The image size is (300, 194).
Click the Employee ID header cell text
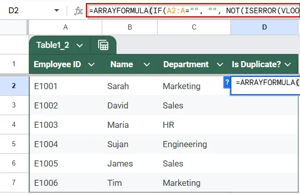(x=57, y=64)
